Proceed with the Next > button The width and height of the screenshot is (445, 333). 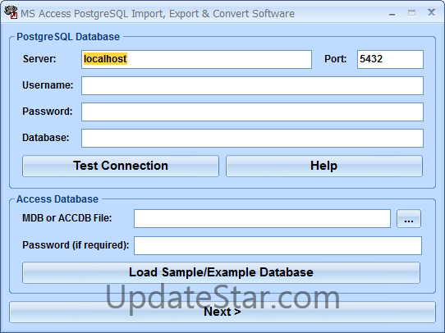[x=222, y=312]
